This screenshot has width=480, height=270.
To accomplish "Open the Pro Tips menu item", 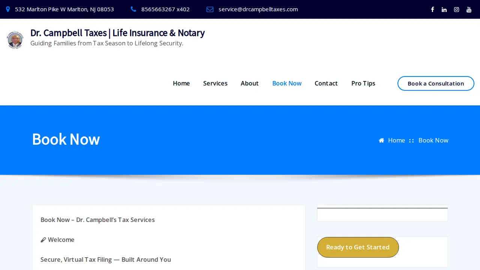I will (x=363, y=83).
